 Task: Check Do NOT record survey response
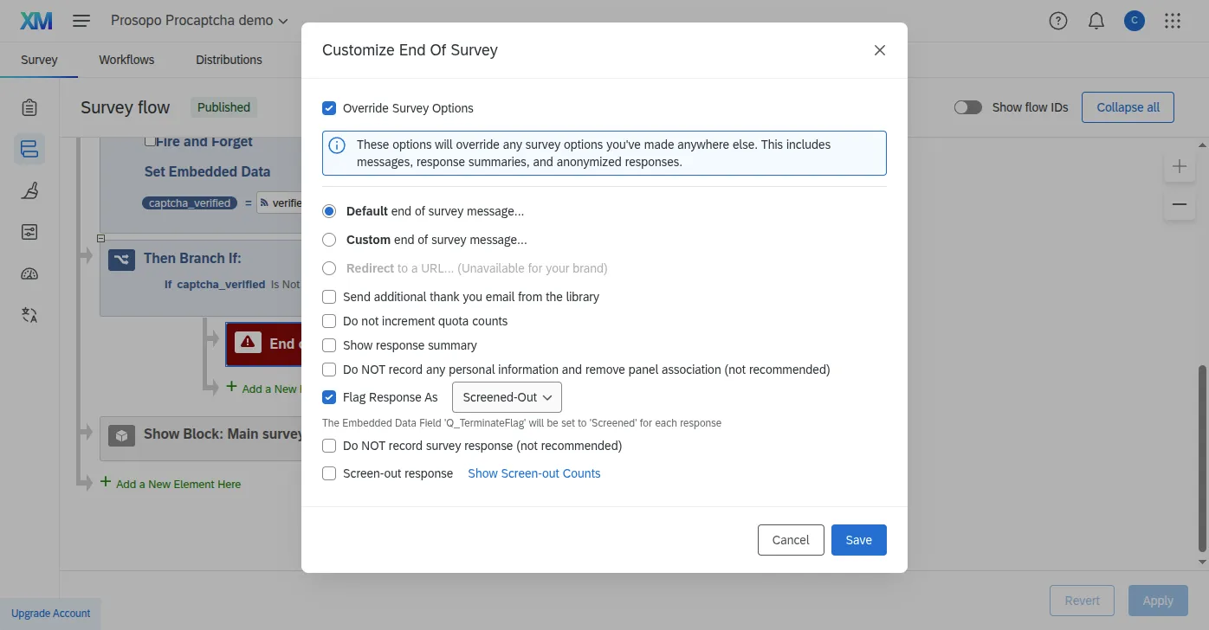(x=329, y=446)
